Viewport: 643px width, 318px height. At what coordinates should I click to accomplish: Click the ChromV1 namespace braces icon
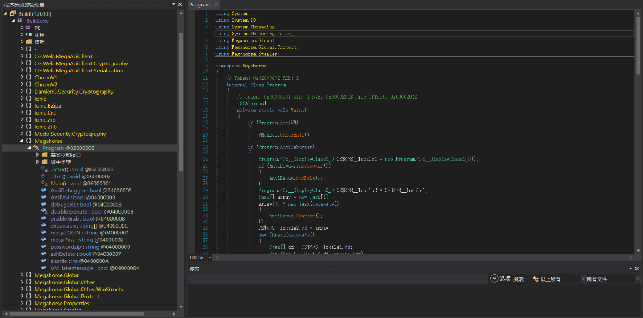pyautogui.click(x=27, y=78)
